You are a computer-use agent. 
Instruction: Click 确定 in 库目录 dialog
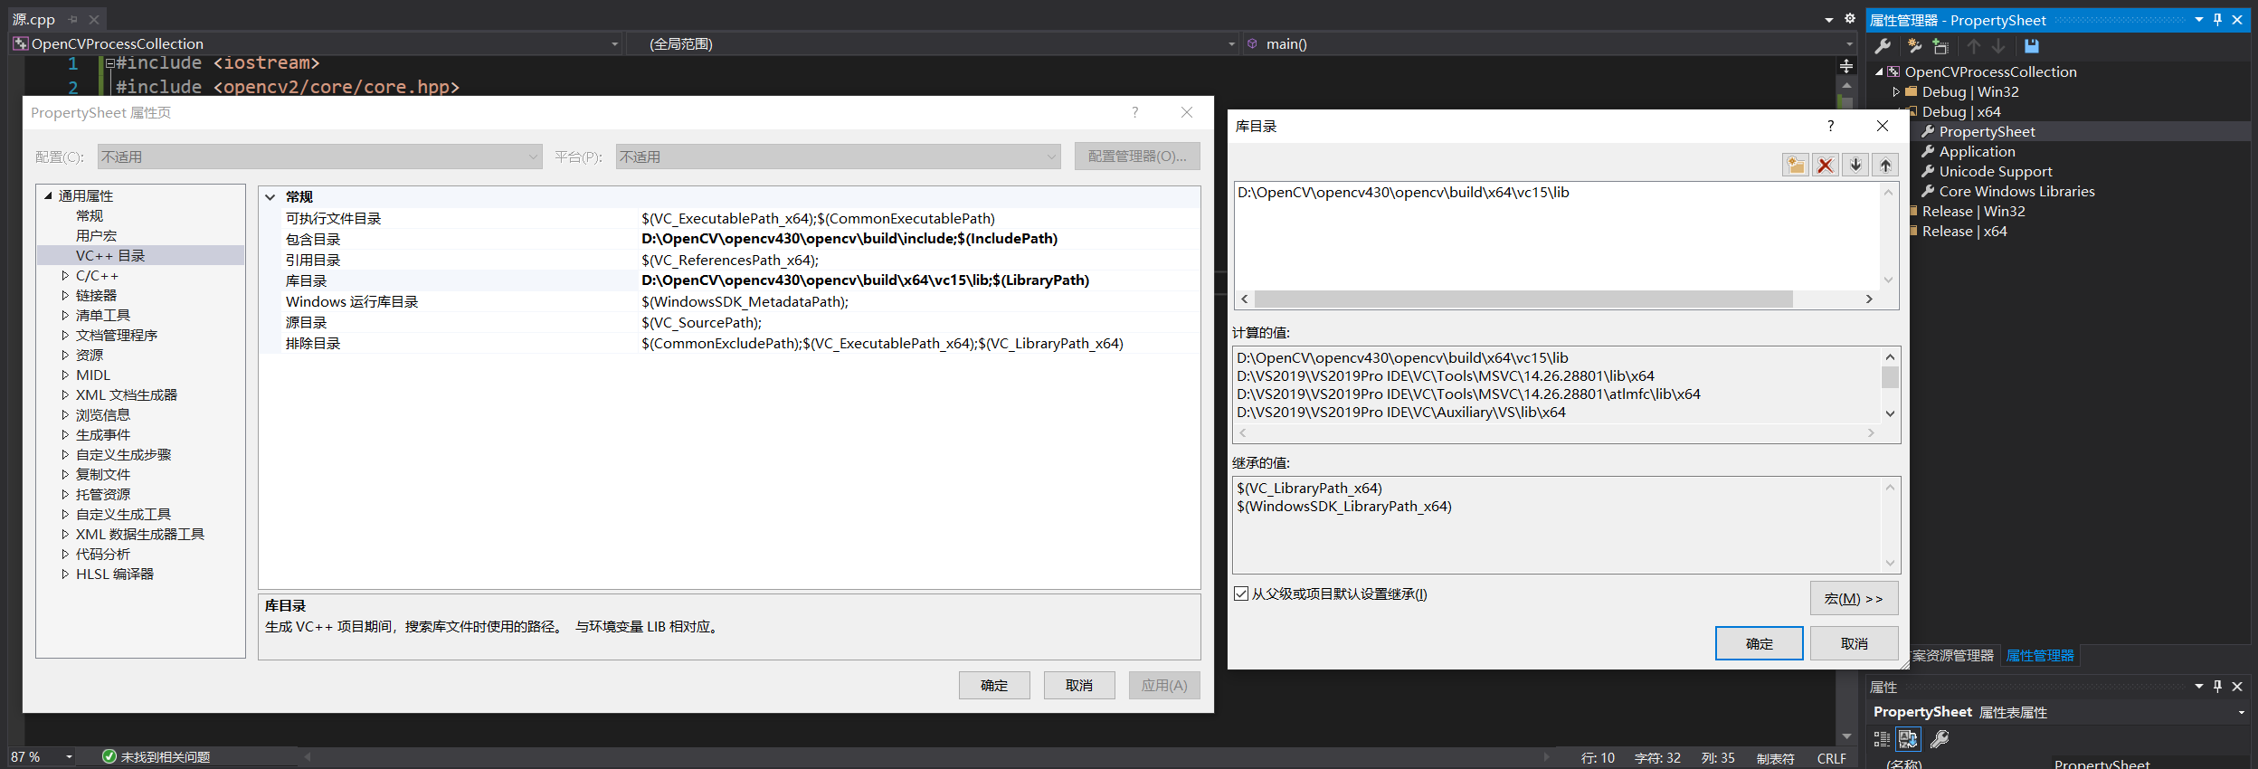point(1759,643)
